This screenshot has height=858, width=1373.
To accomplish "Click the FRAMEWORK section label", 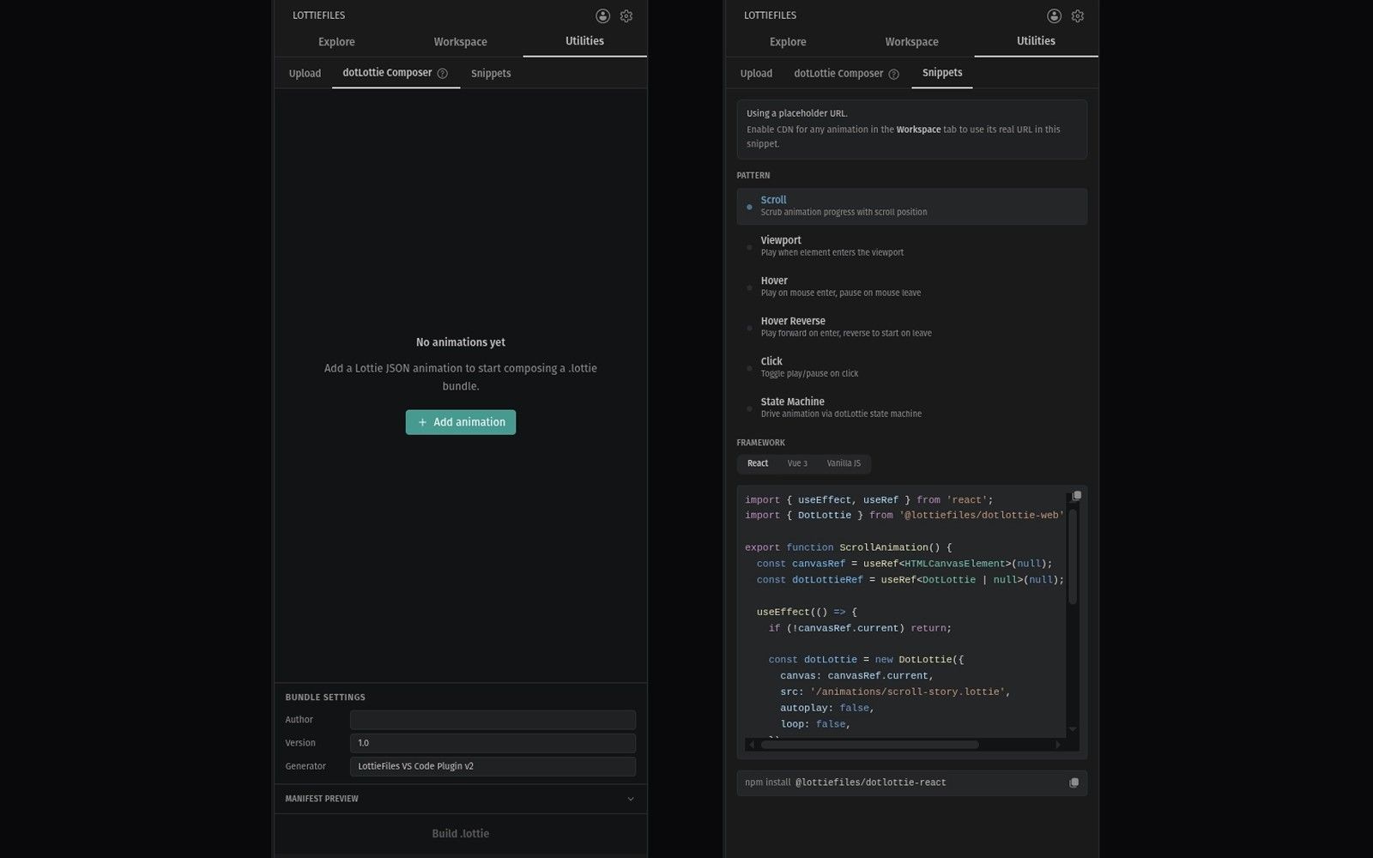I will point(760,443).
